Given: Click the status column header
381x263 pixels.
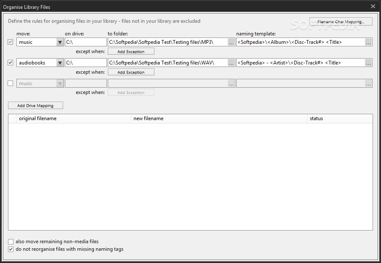Looking at the screenshot, I should [340, 118].
